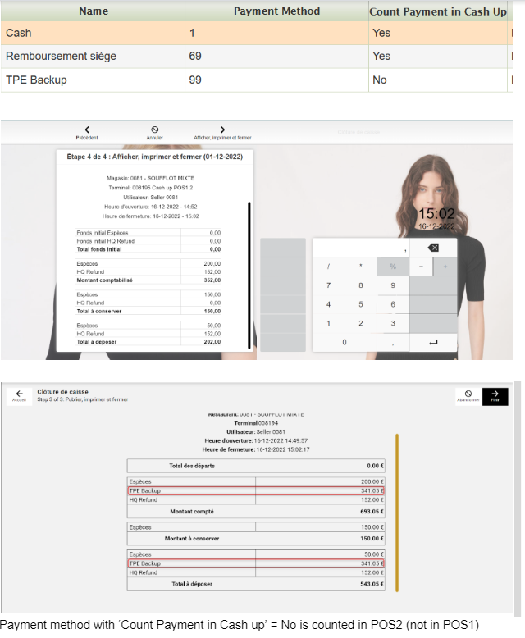The image size is (525, 638).
Task: Select the TPE Backup table row
Action: tap(93, 80)
